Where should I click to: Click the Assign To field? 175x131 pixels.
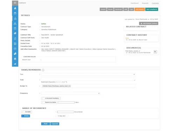pyautogui.click(x=88, y=86)
